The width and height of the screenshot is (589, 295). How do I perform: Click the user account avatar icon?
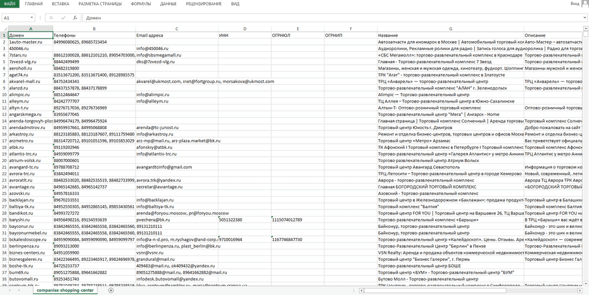tap(585, 4)
